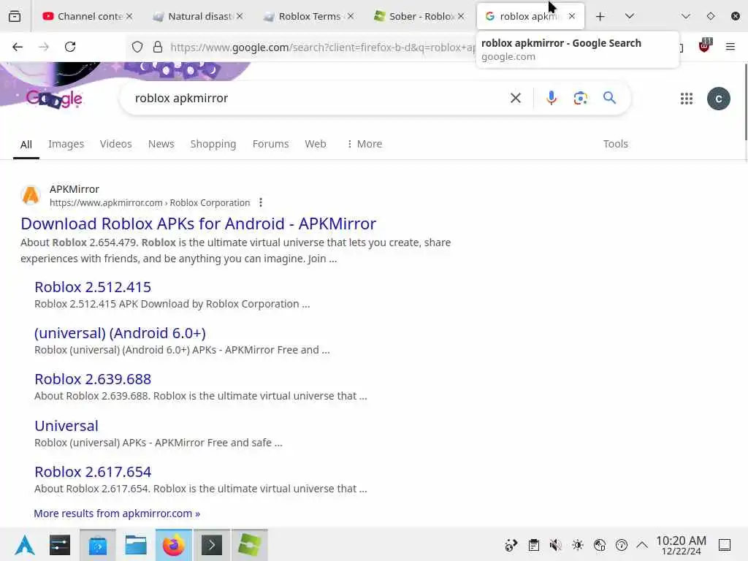Expand the More search filters menu
Screen dimensions: 748x561
[x=365, y=144]
